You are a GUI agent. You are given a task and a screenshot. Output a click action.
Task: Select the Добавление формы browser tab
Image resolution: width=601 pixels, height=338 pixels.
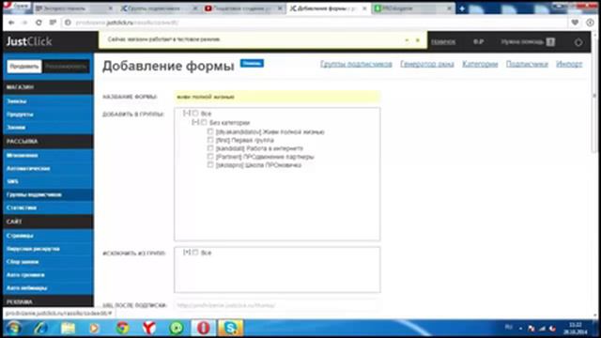(328, 8)
